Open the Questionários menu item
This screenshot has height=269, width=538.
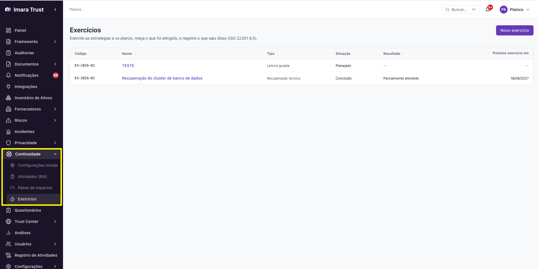[32, 210]
